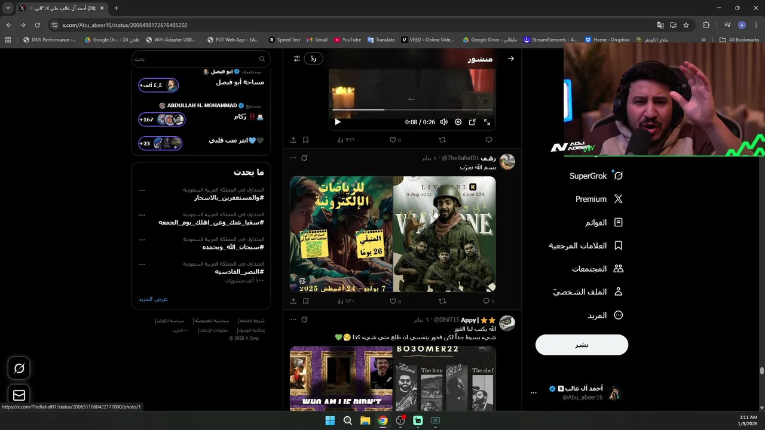Image resolution: width=765 pixels, height=430 pixels.
Task: Open the soldiers image in TheRahaf01 post
Action: pos(445,234)
